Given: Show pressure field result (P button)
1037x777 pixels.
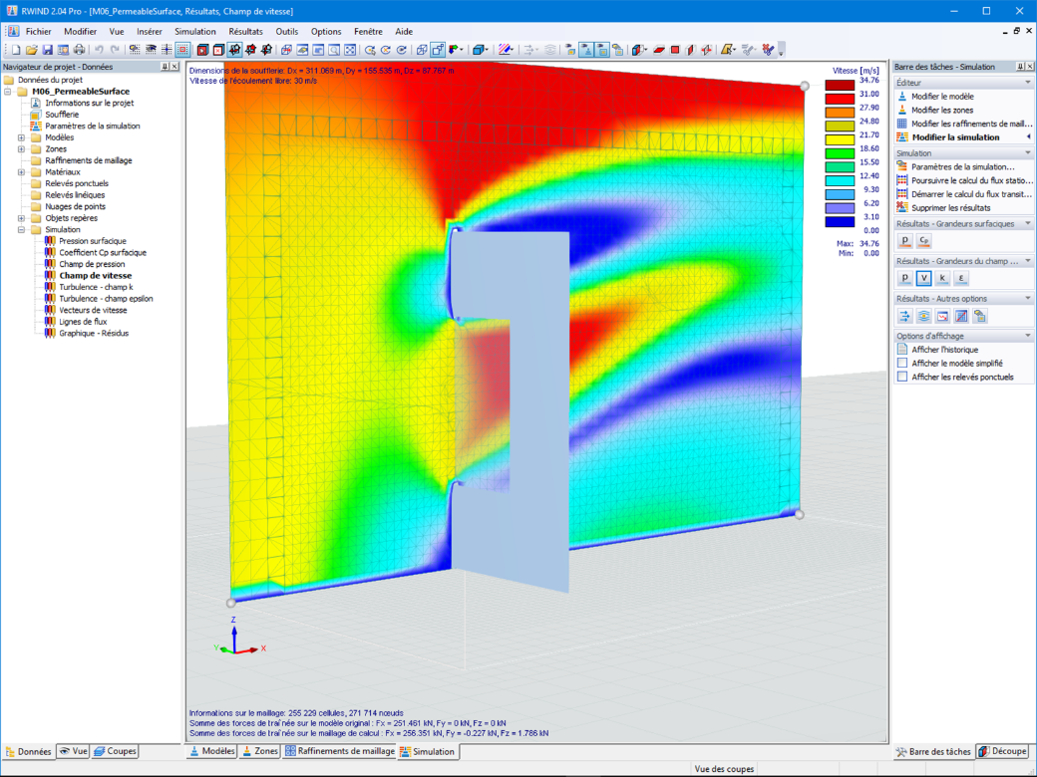Looking at the screenshot, I should click(x=905, y=278).
